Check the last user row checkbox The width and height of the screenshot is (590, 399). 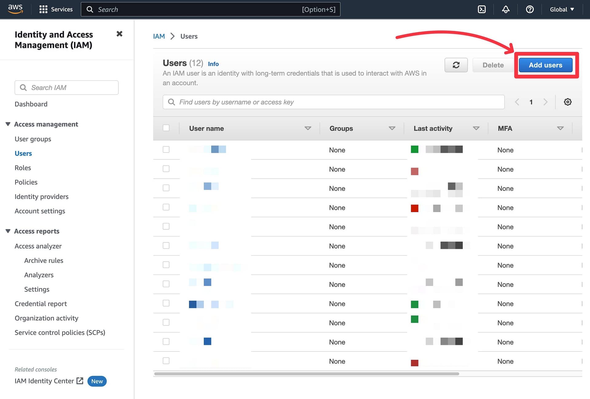[166, 361]
